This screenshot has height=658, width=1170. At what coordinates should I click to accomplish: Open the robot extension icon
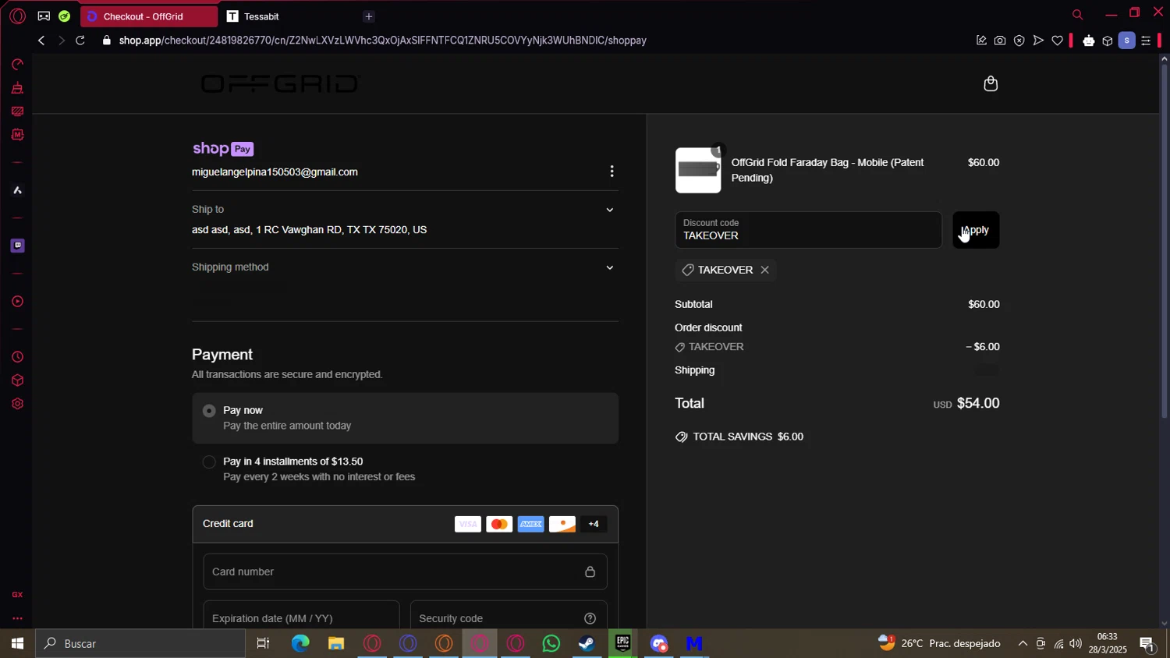1089,41
